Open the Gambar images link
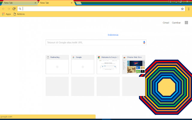Image resolution: width=192 pixels, height=120 pixels. pyautogui.click(x=176, y=23)
